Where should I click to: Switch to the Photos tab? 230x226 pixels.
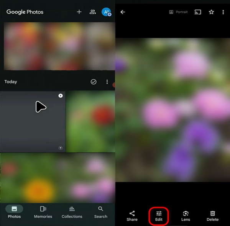click(14, 212)
